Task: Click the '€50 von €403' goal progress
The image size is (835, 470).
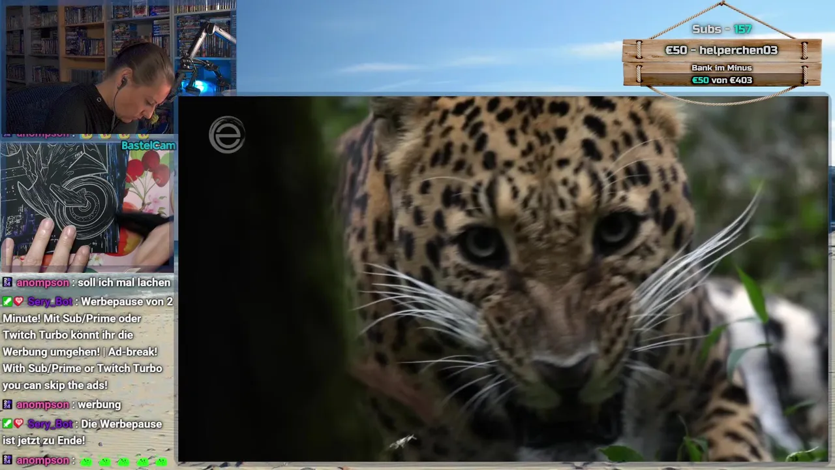Action: tap(721, 80)
